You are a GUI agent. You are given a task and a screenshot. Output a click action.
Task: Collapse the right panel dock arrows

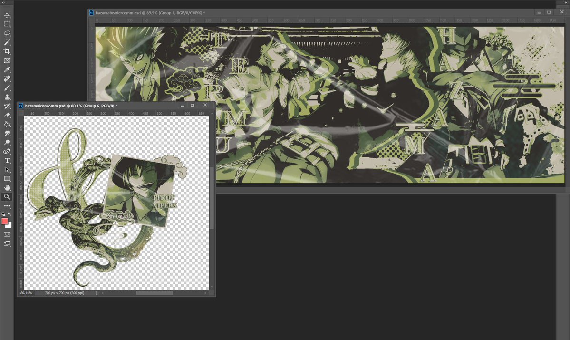pyautogui.click(x=566, y=2)
